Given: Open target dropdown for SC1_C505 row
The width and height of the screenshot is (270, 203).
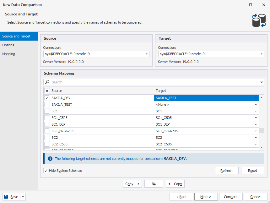Looking at the screenshot, I should point(256,118).
